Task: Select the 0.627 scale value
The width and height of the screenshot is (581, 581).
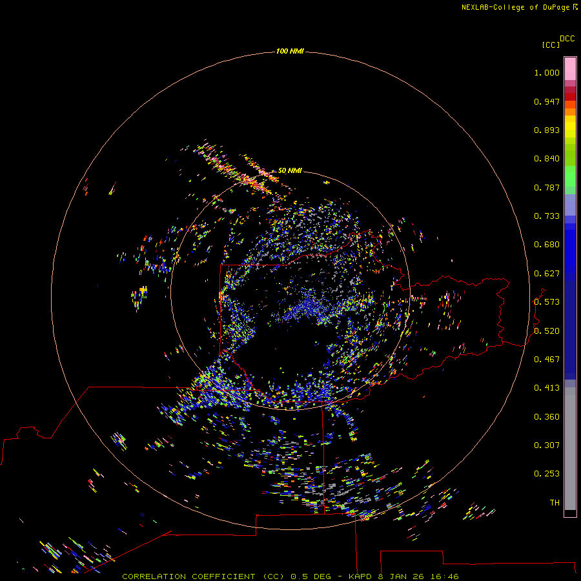Action: point(547,274)
